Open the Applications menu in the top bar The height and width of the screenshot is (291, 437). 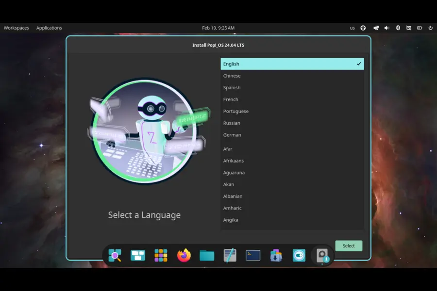[x=49, y=28]
